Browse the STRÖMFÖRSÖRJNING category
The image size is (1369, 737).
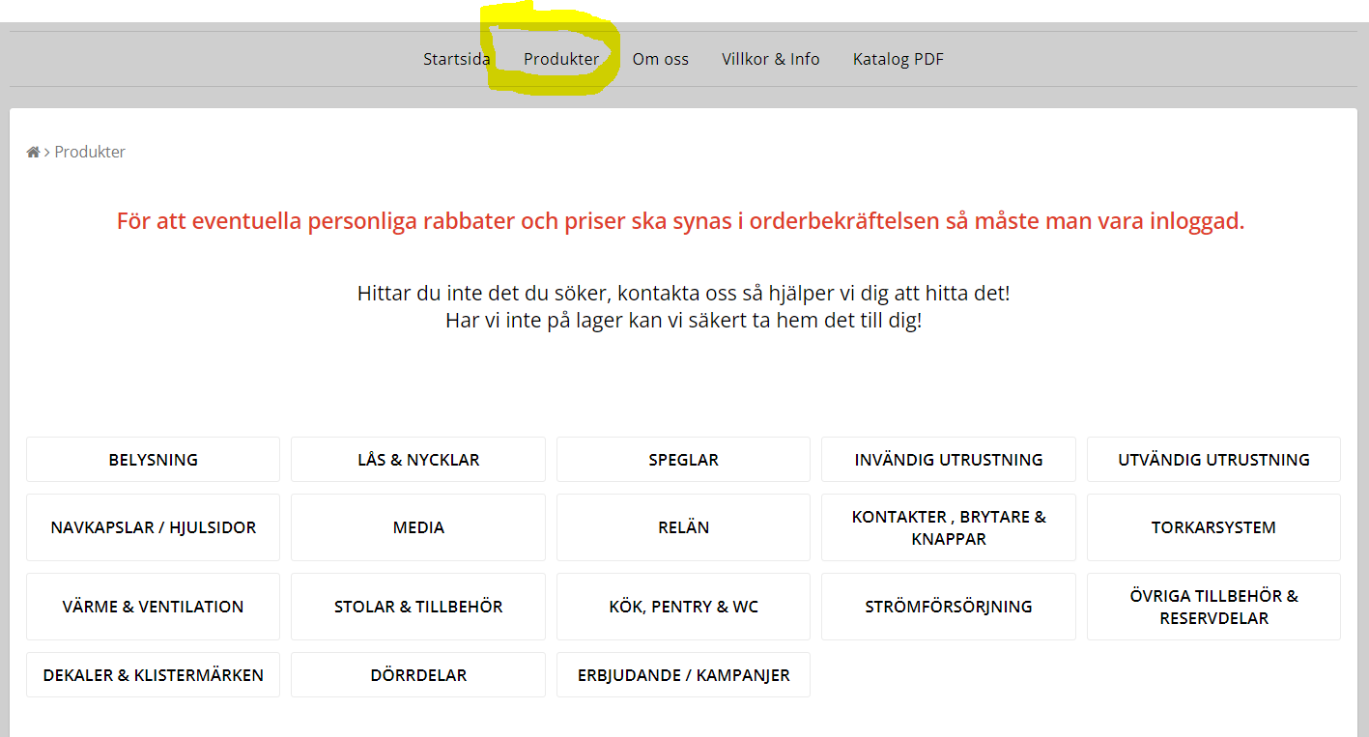pos(949,607)
